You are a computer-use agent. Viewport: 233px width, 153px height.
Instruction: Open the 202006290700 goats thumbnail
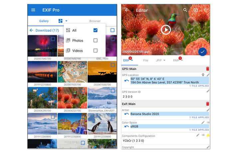[42, 98]
